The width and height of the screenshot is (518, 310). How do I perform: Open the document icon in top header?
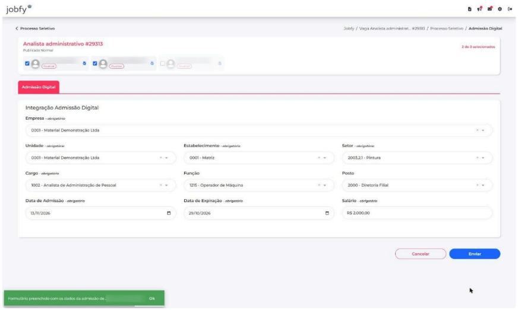pyautogui.click(x=469, y=9)
